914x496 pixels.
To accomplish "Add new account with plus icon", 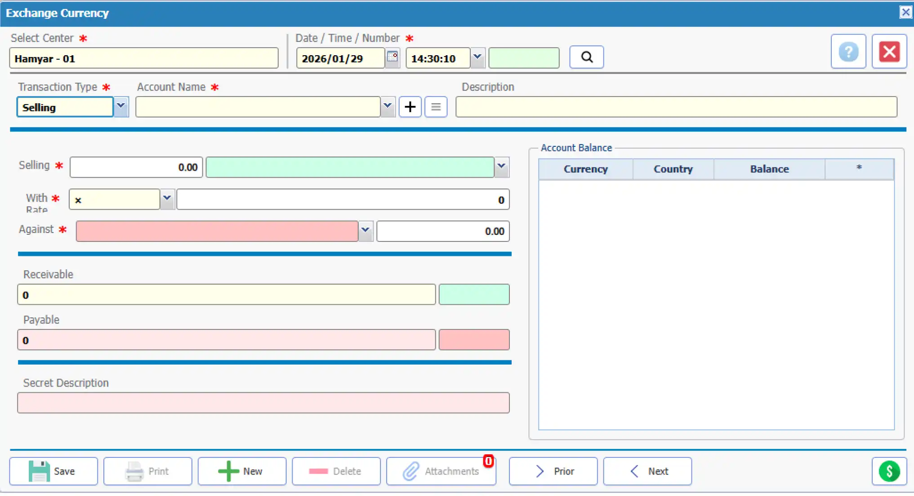I will pyautogui.click(x=410, y=107).
